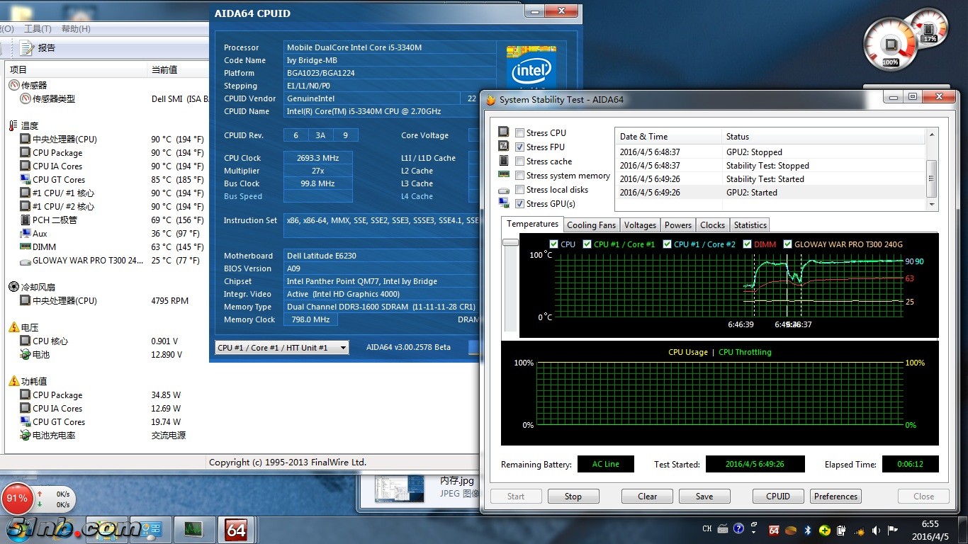Click the 电池 battery icon under 电压
The image size is (968, 544).
pos(26,355)
